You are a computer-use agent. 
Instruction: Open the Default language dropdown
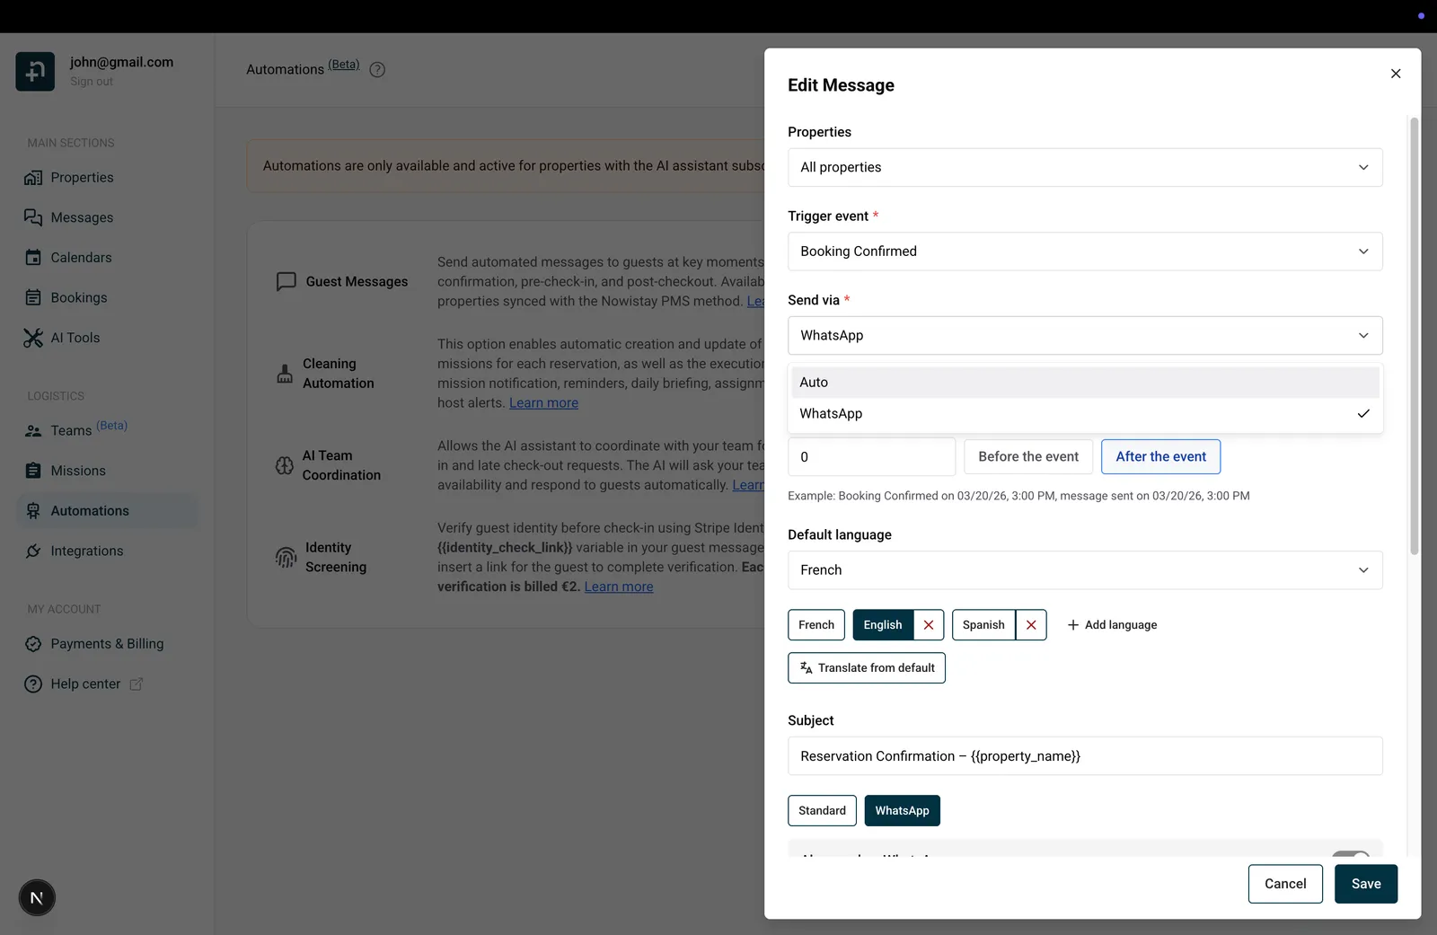point(1085,570)
